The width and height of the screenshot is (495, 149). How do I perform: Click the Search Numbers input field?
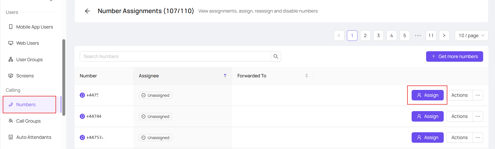coord(175,56)
